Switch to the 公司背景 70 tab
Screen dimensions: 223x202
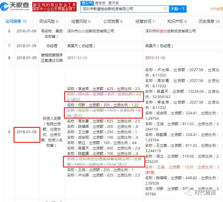[16, 21]
